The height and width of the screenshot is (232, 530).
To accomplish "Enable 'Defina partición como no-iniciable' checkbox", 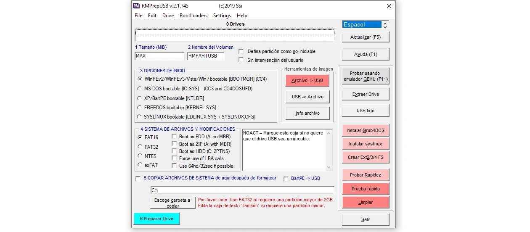I will pyautogui.click(x=241, y=51).
